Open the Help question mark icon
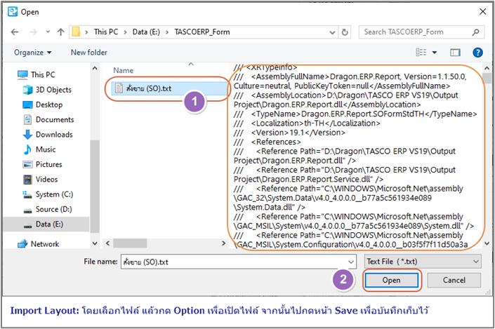The width and height of the screenshot is (495, 329). (x=477, y=52)
